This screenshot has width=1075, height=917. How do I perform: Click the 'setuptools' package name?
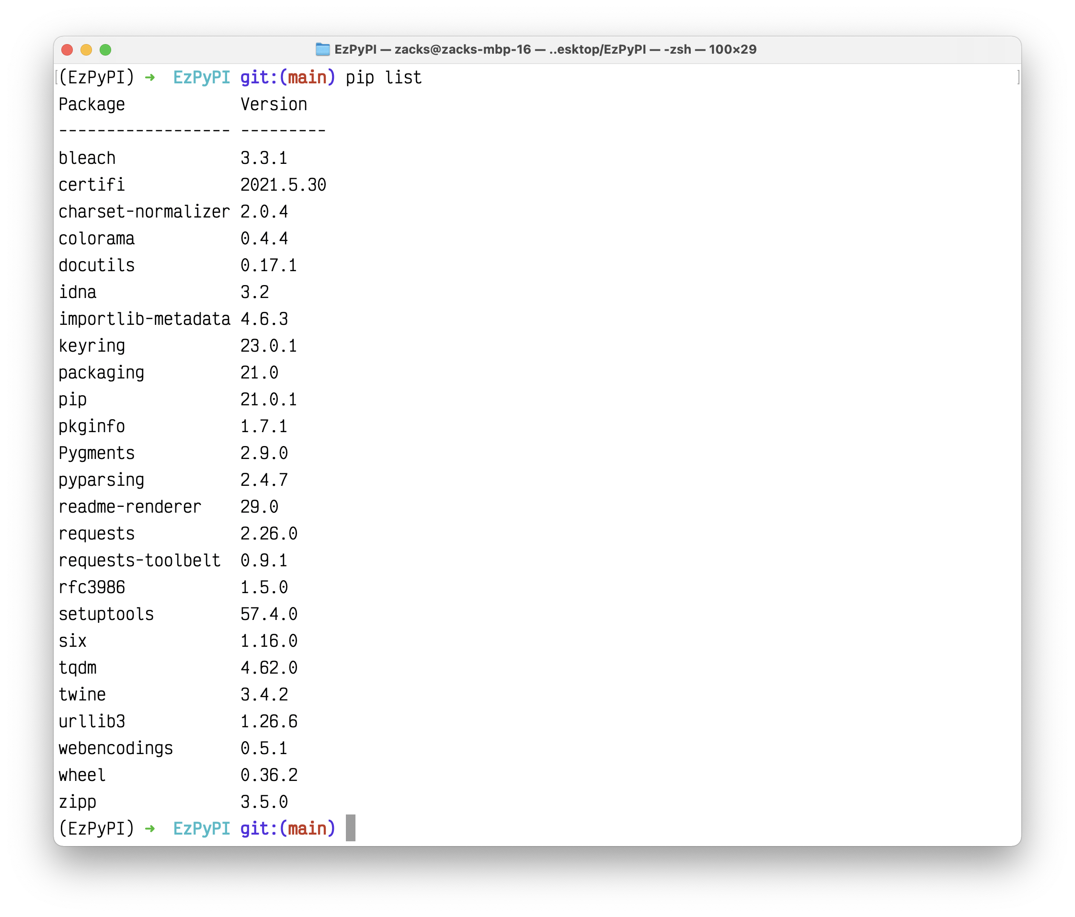pos(106,614)
